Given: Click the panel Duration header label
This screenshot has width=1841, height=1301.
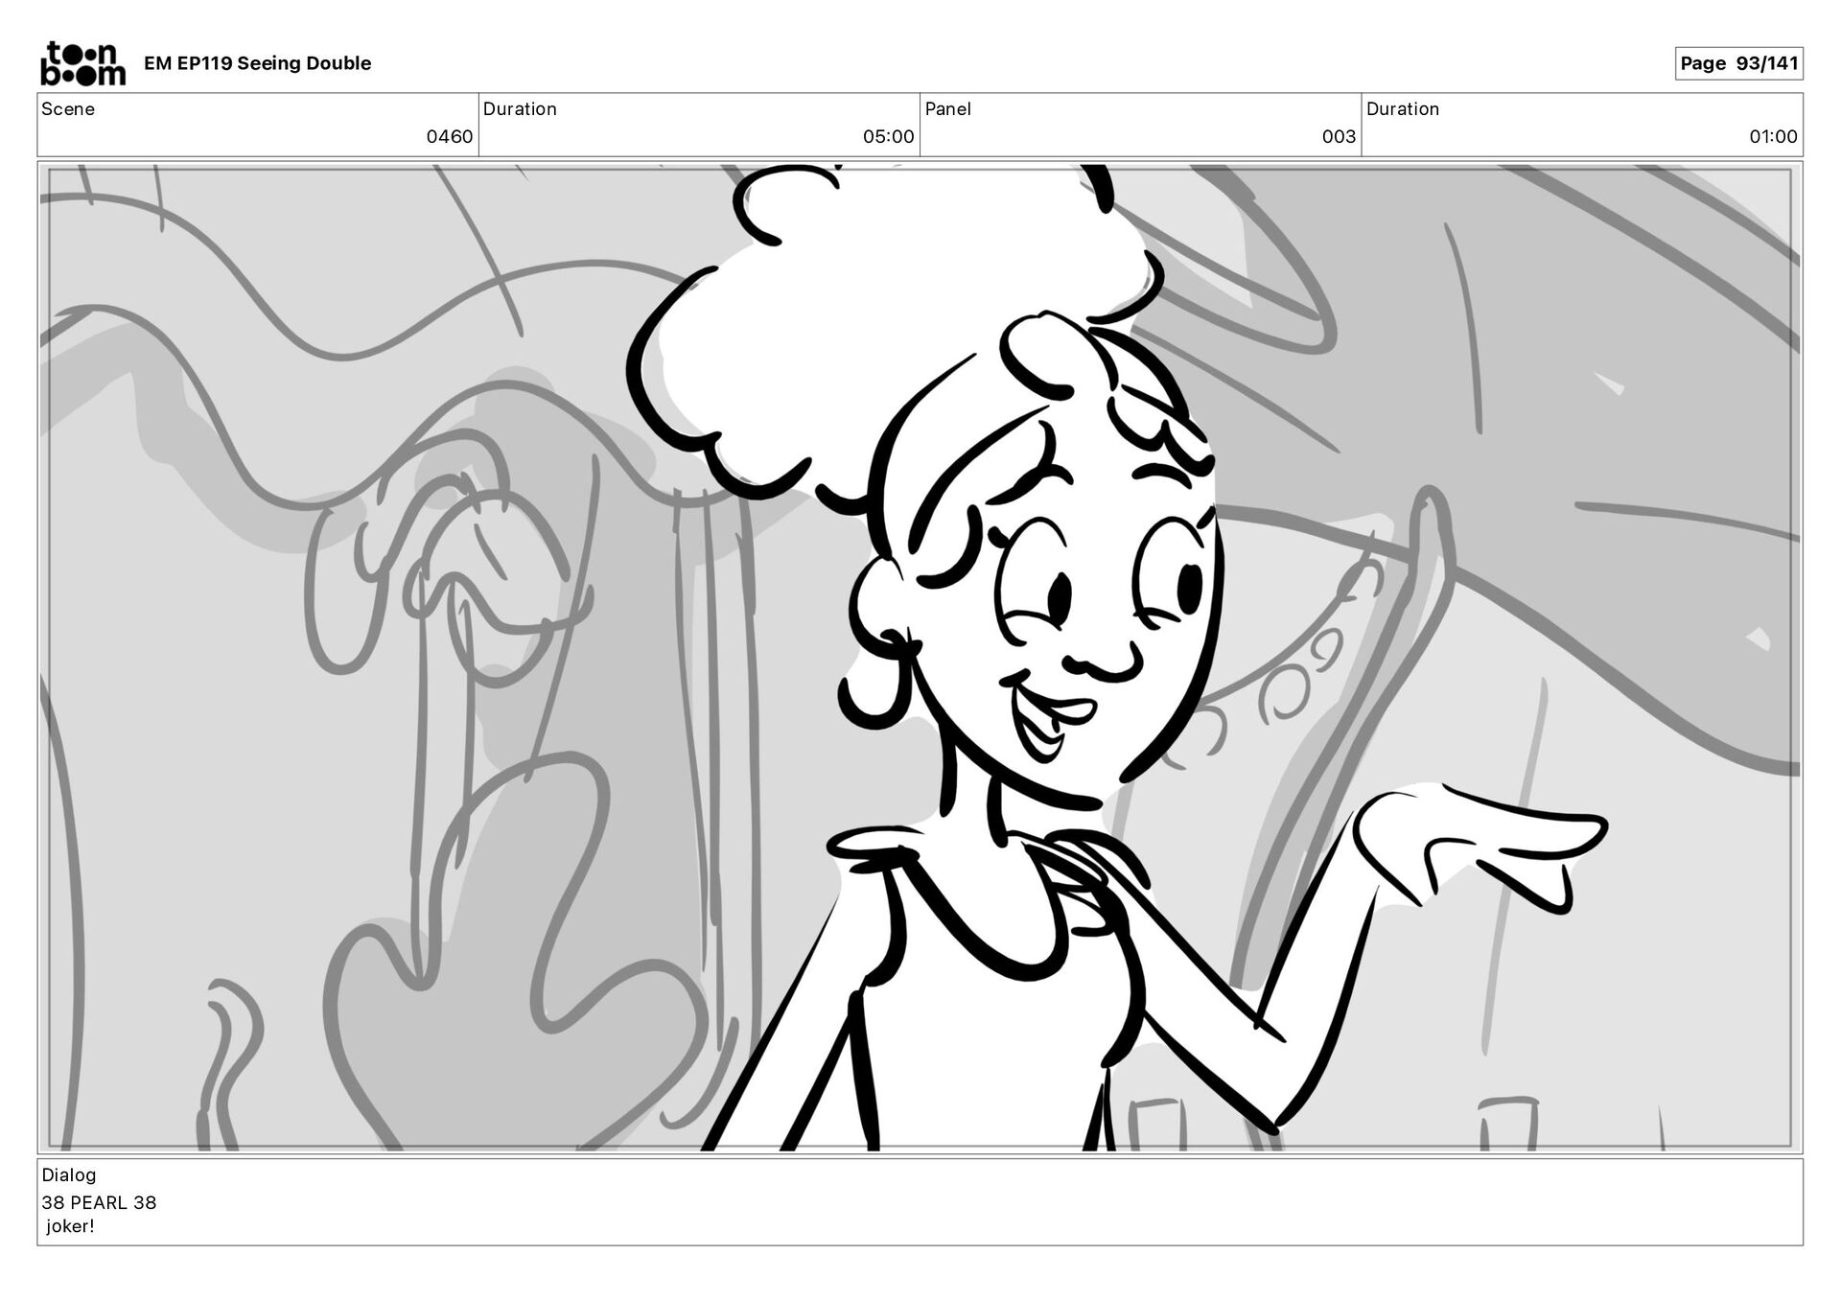Looking at the screenshot, I should pos(1402,109).
